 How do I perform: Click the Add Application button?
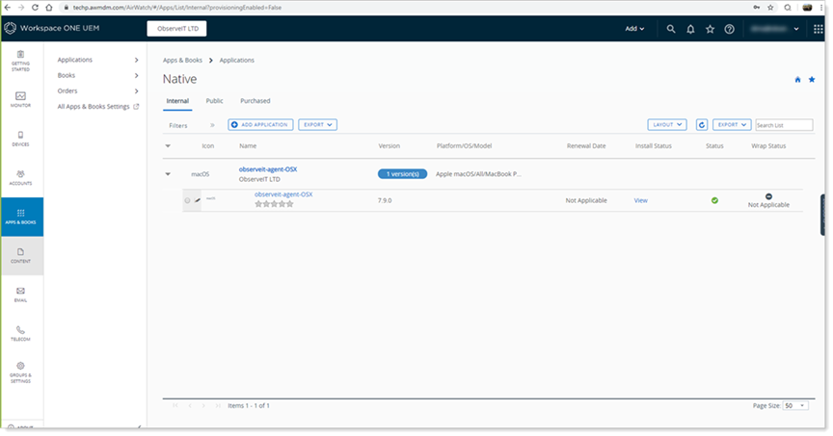(x=260, y=125)
